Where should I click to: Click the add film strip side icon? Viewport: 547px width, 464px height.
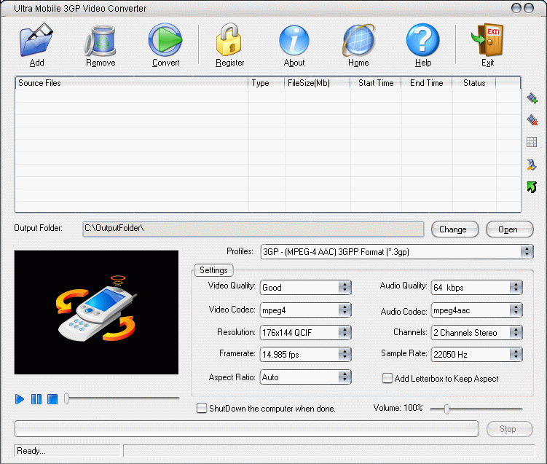(532, 98)
